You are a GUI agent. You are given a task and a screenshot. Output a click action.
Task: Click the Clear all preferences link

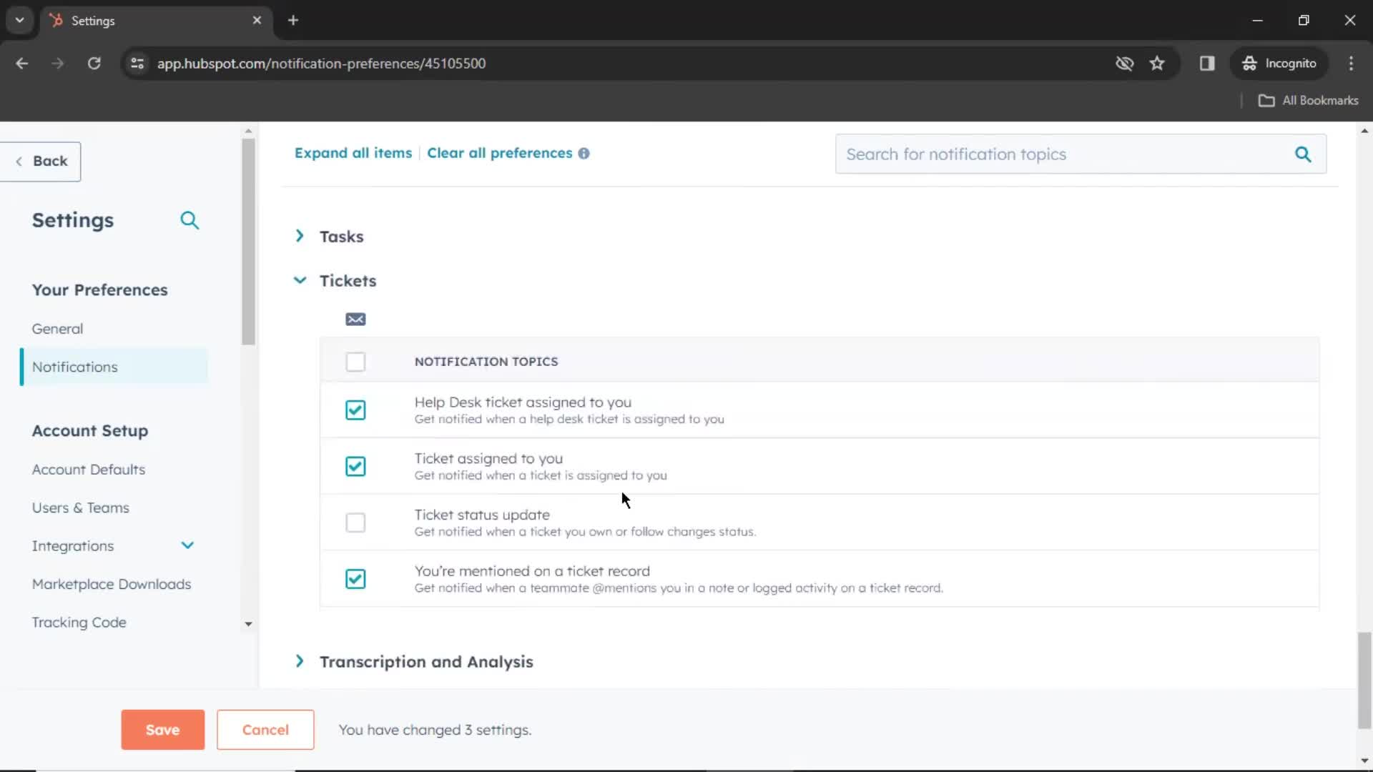point(500,153)
